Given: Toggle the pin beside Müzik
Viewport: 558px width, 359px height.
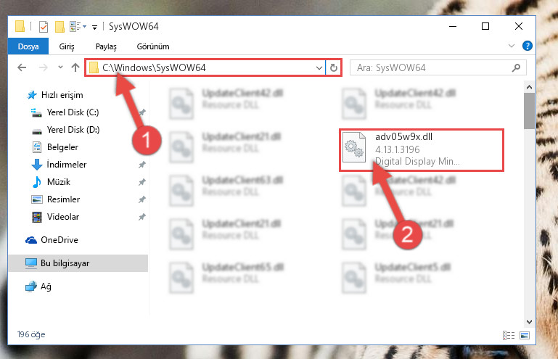Looking at the screenshot, I should (142, 182).
